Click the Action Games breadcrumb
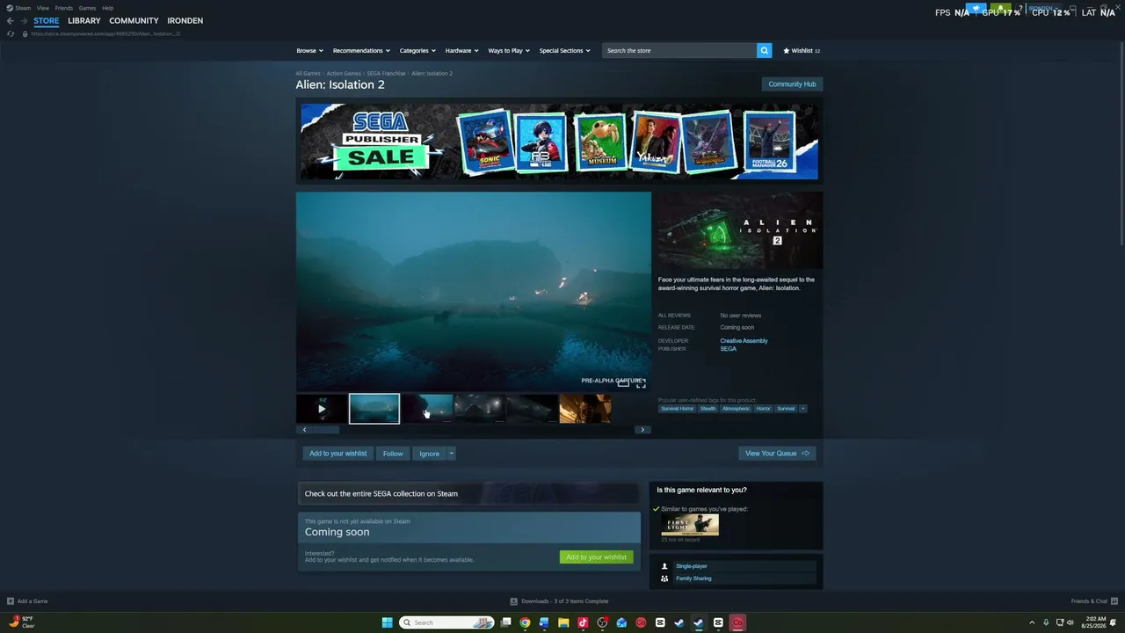The width and height of the screenshot is (1125, 633). click(x=344, y=74)
